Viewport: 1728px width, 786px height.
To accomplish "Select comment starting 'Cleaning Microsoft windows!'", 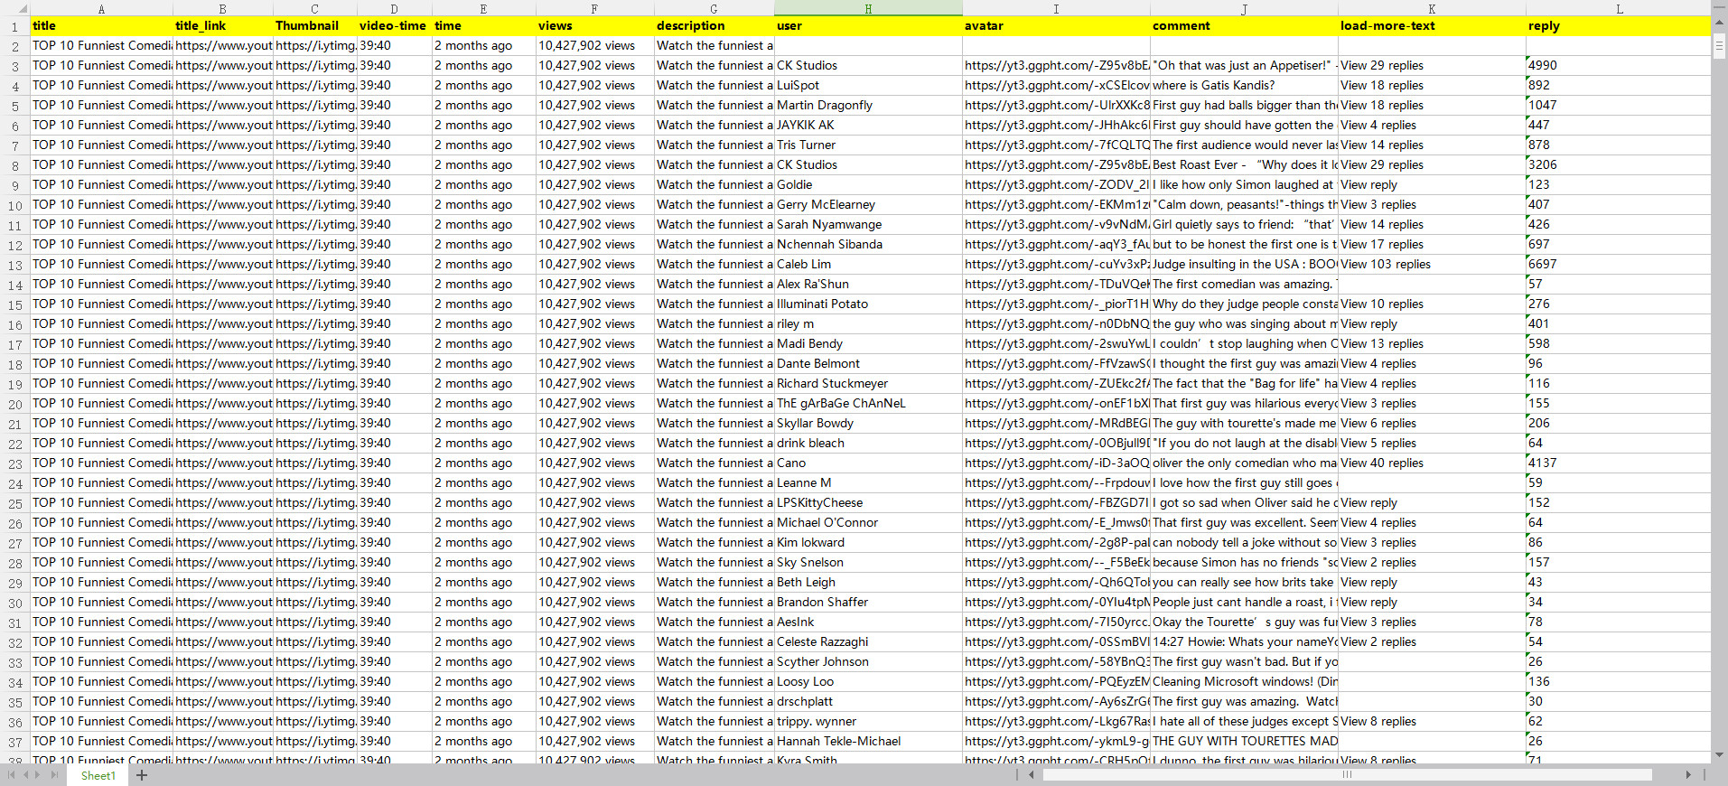I will [1244, 682].
